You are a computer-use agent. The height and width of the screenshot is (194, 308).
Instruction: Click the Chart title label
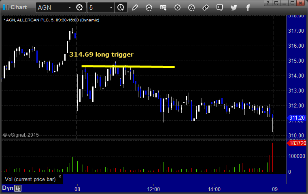(x=19, y=7)
